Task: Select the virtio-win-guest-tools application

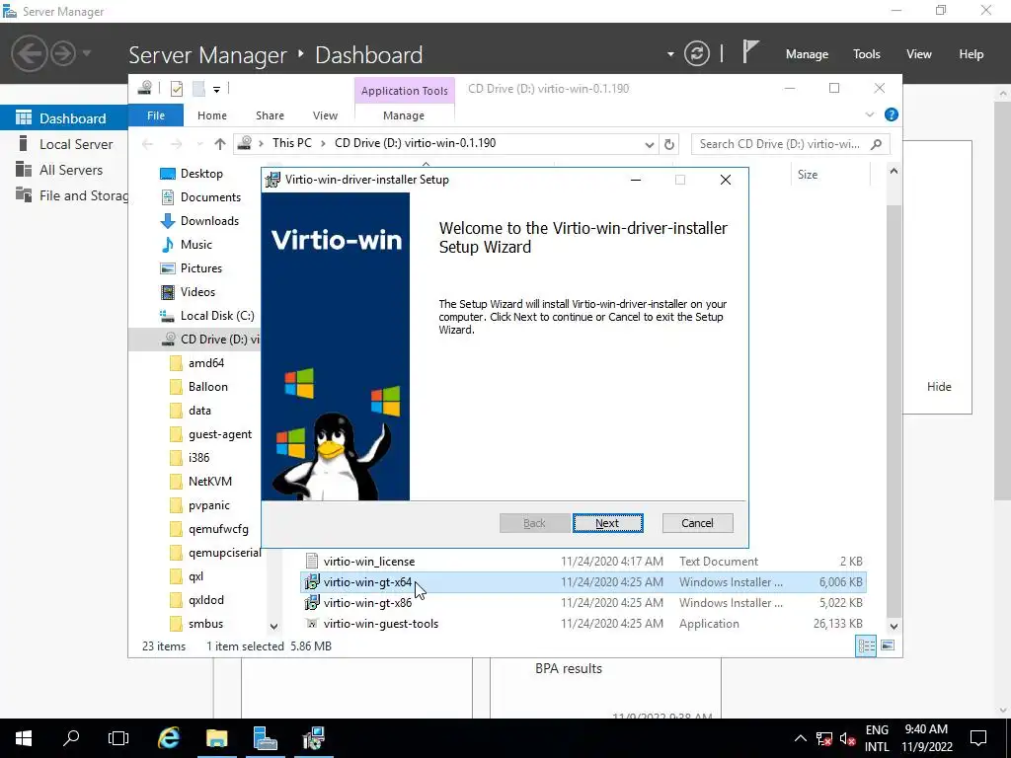Action: pos(583,624)
